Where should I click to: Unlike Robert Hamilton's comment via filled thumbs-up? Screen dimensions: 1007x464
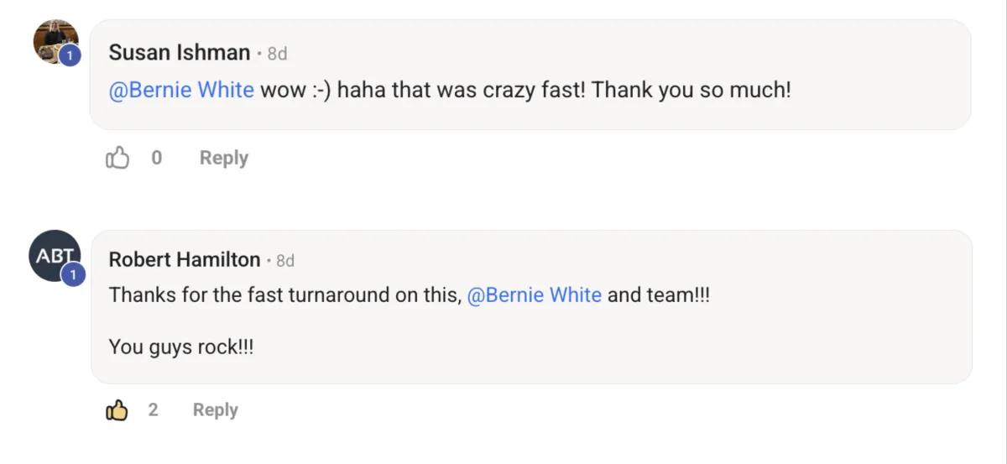117,410
